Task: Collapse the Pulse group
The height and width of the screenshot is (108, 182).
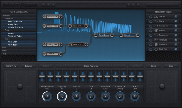Action: pyautogui.click(x=19, y=30)
